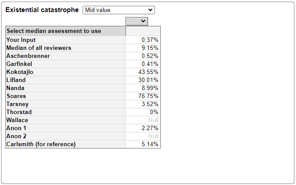The height and width of the screenshot is (185, 296).
Task: Select the Tarsney row label
Action: pos(17,104)
